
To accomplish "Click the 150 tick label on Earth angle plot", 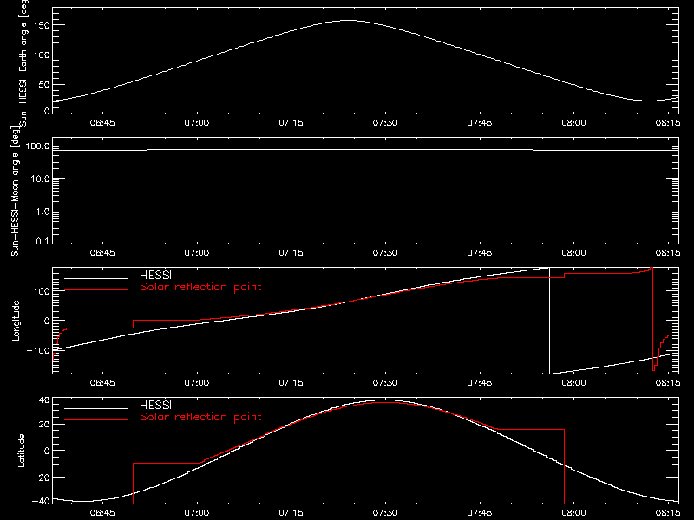I will [41, 25].
